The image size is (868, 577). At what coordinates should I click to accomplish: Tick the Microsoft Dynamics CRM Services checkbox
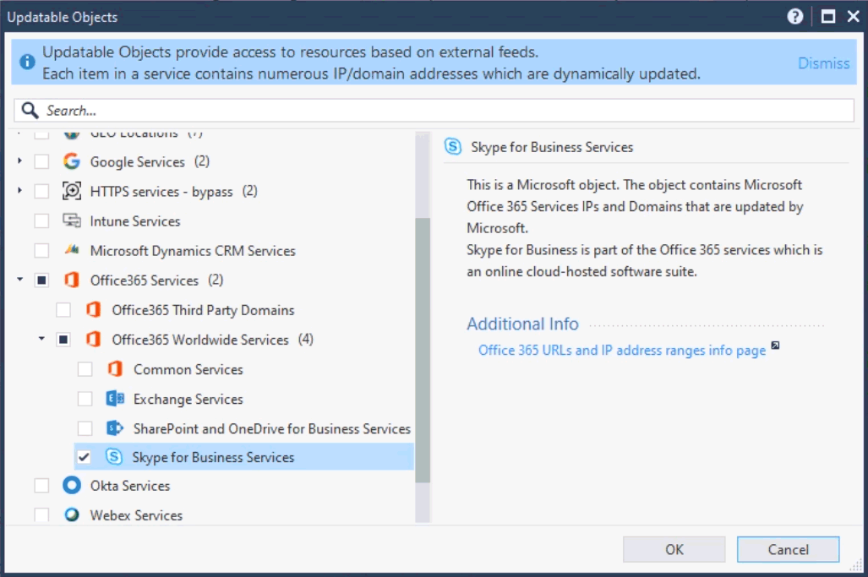(41, 250)
